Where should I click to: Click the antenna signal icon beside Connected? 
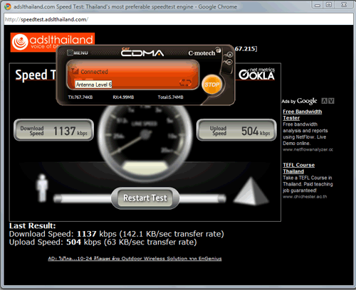[75, 70]
